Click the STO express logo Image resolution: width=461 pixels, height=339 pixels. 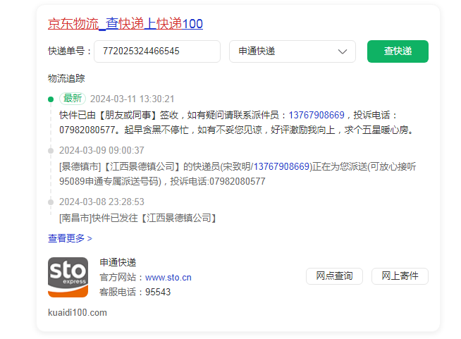pos(68,277)
